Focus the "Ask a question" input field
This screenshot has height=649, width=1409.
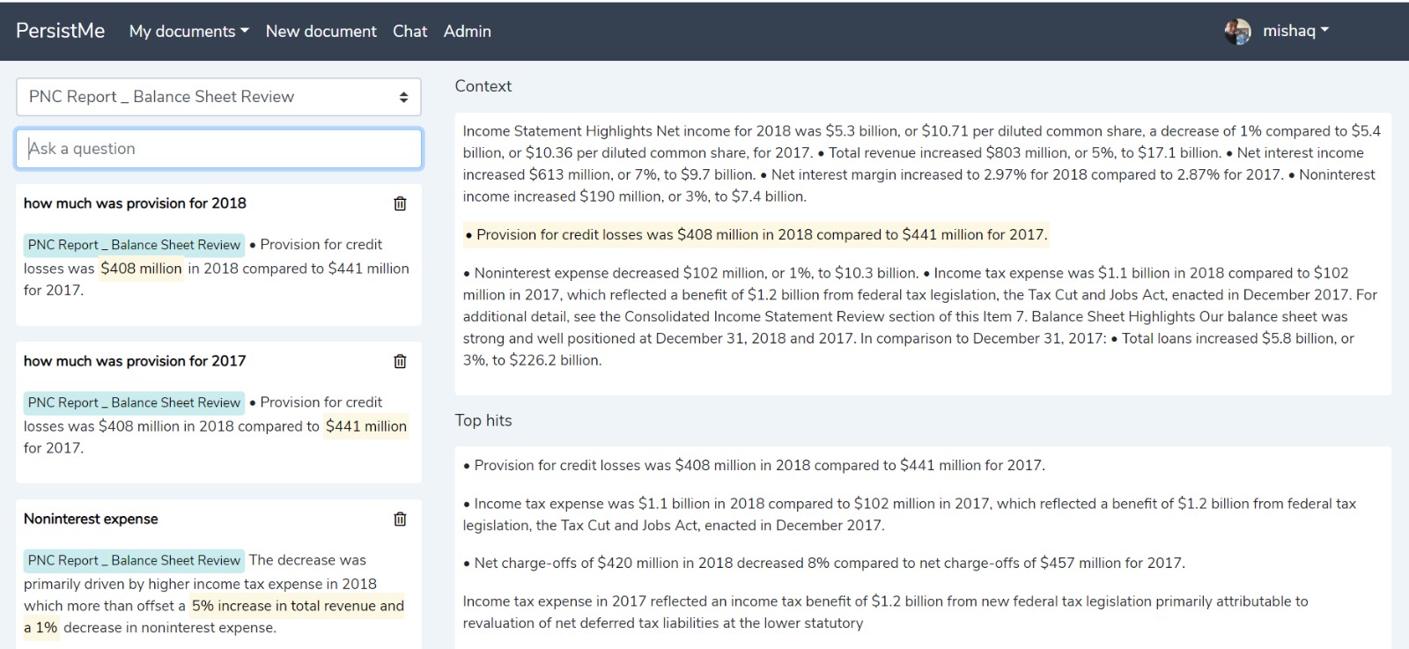218,149
